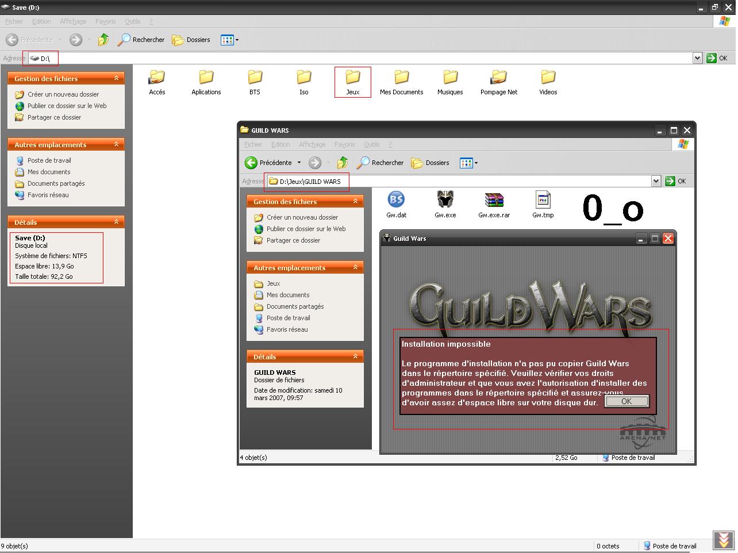The height and width of the screenshot is (553, 738).
Task: Click OK go button in Save (D:) address bar
Action: point(717,58)
